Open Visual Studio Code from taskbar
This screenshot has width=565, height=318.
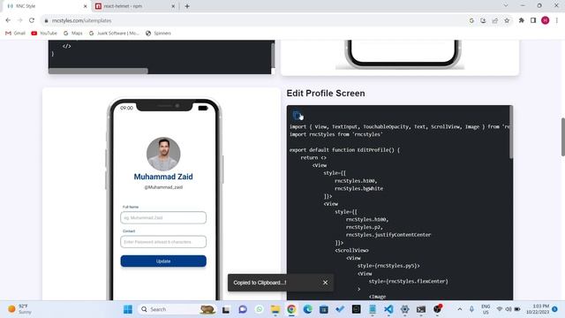(388, 309)
